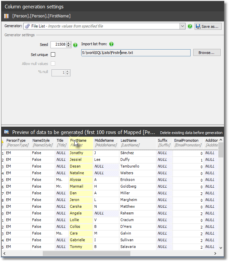Screen dimensions: 229x262
Task: Open the Generator dropdown arrow
Action: pyautogui.click(x=182, y=26)
